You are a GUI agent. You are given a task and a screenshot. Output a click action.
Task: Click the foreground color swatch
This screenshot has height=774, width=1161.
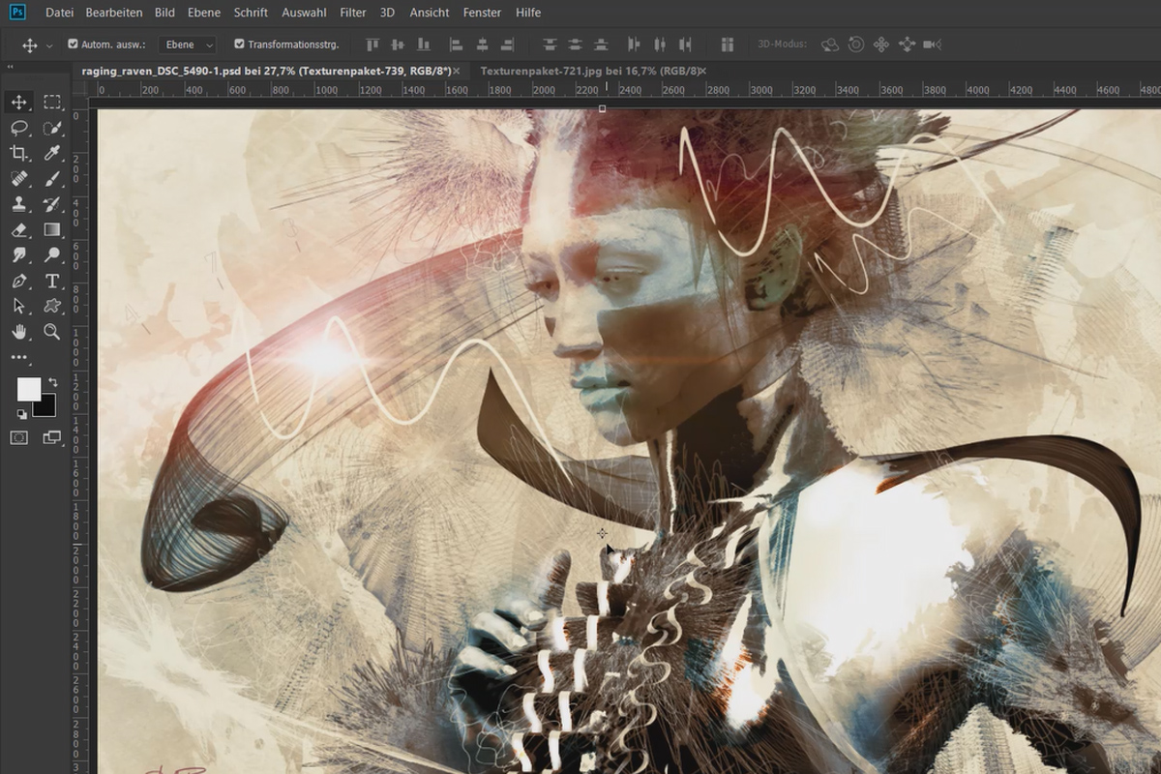click(x=28, y=389)
